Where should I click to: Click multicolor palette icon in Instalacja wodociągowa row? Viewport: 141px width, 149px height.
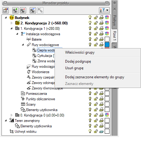107,34
